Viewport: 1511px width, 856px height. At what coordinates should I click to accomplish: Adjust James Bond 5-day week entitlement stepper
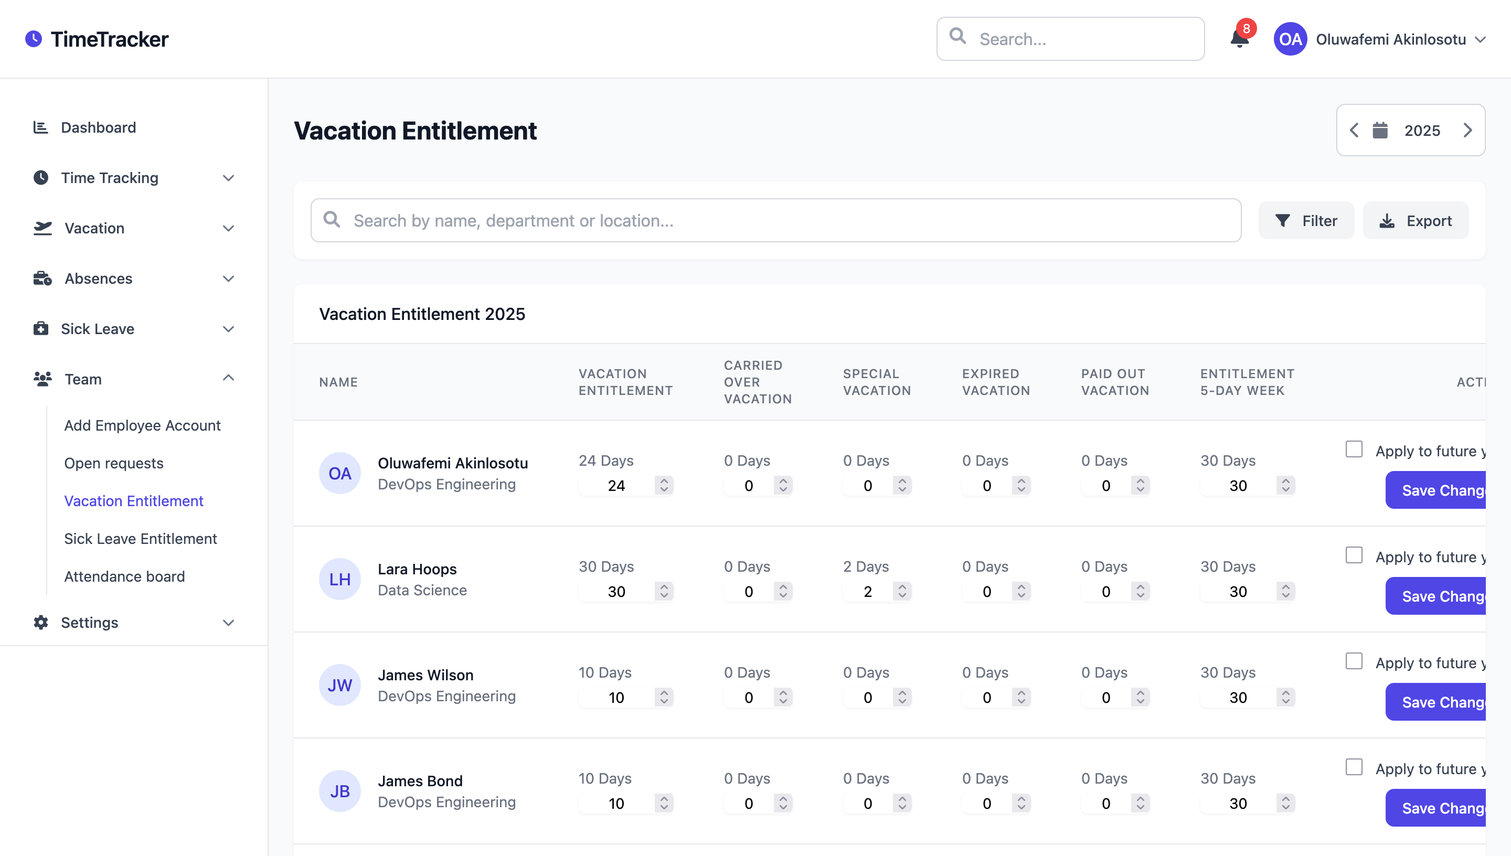[x=1286, y=802]
